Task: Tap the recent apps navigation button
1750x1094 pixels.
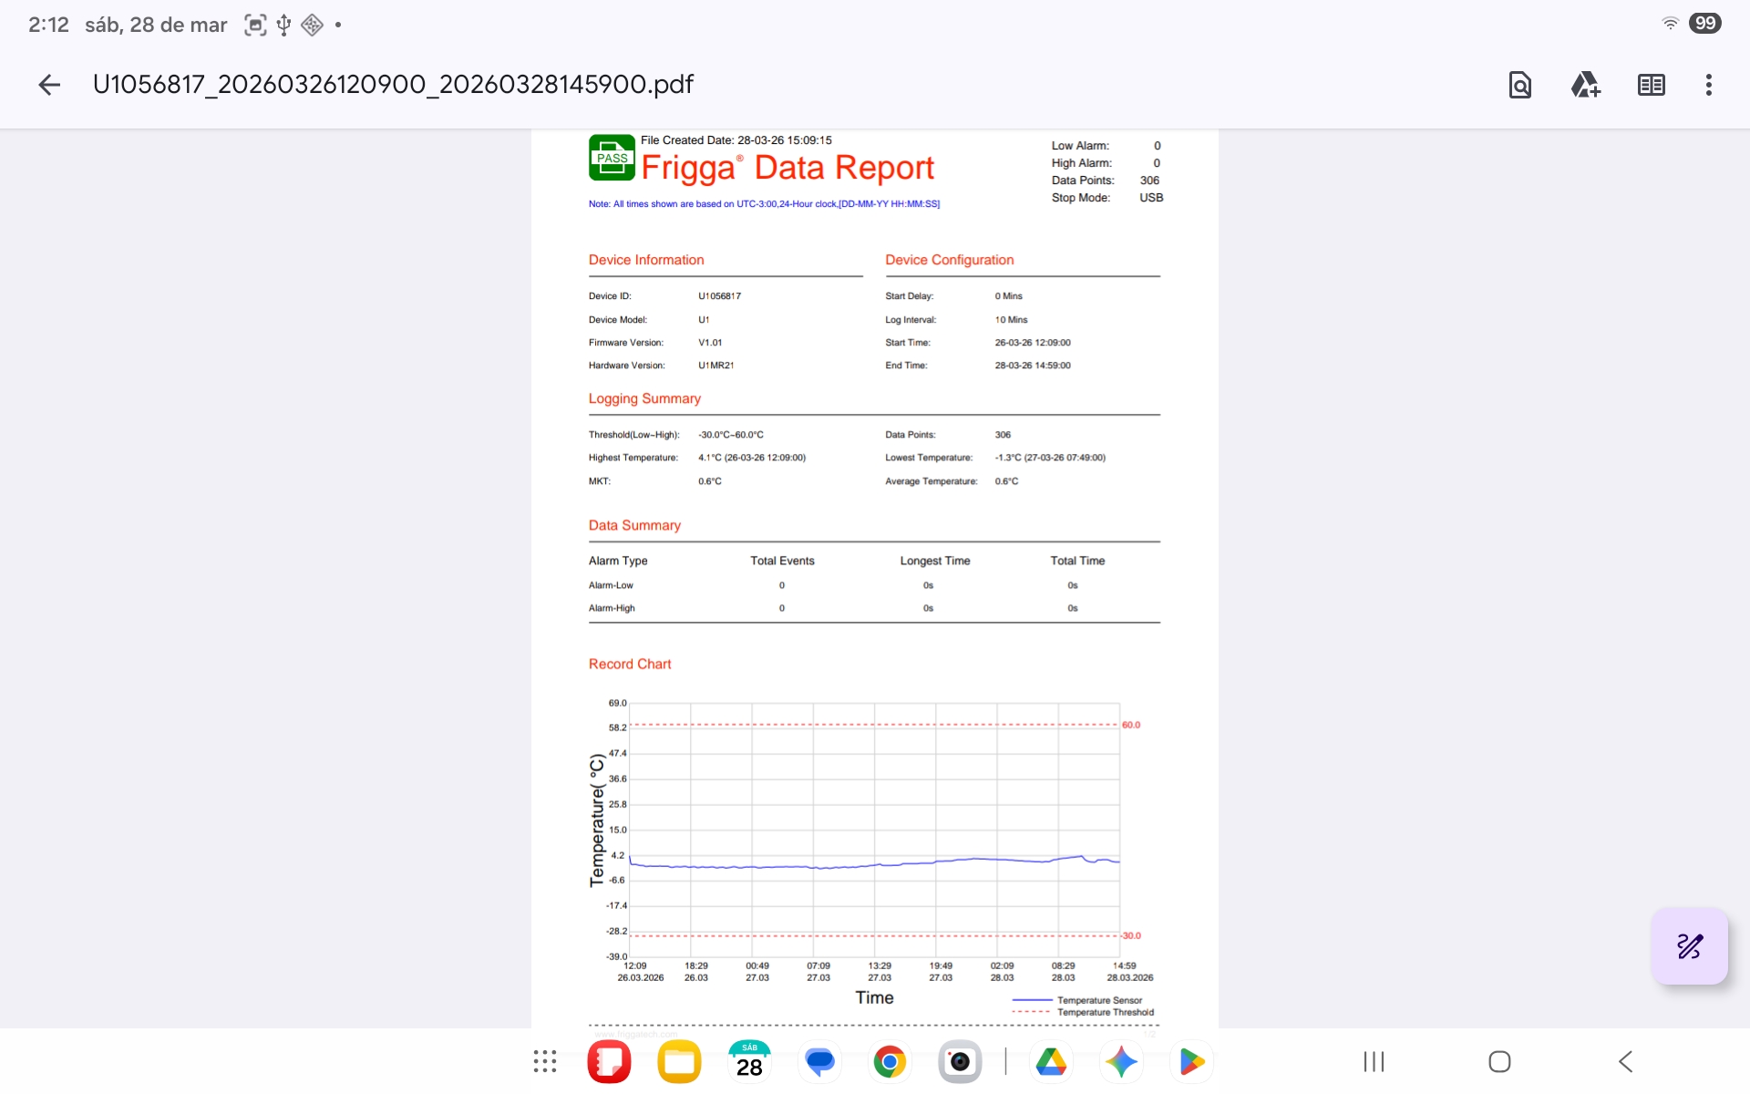Action: (1374, 1061)
